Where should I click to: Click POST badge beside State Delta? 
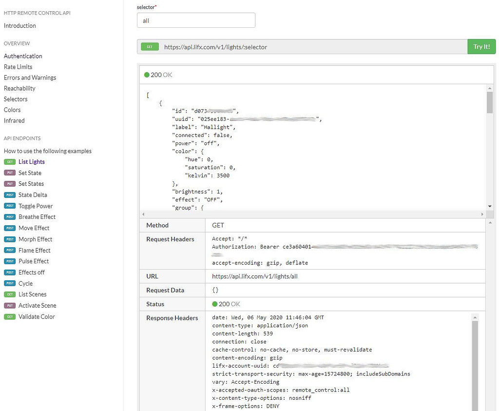click(10, 195)
